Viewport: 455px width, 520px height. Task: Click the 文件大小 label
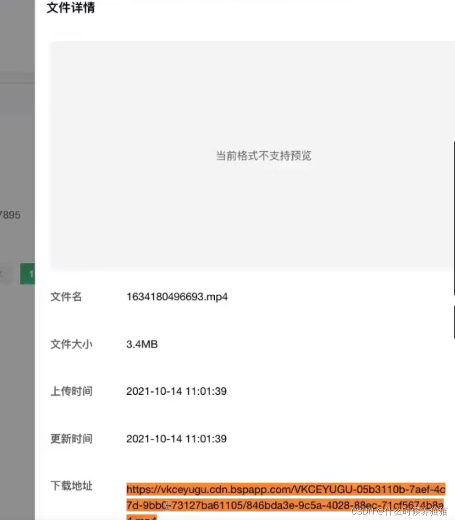click(71, 344)
